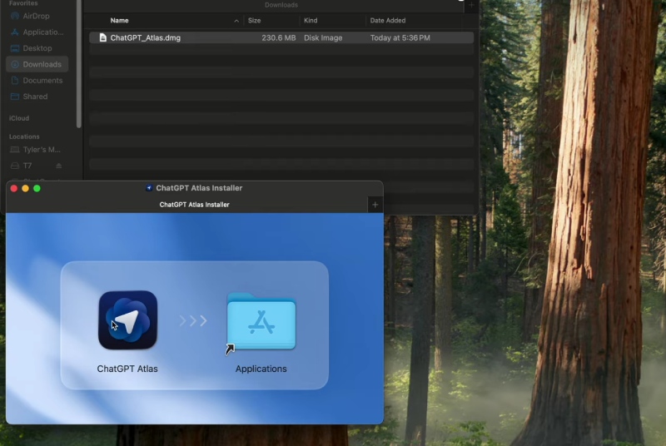This screenshot has height=446, width=666.
Task: Sort files by Size column
Action: (255, 20)
